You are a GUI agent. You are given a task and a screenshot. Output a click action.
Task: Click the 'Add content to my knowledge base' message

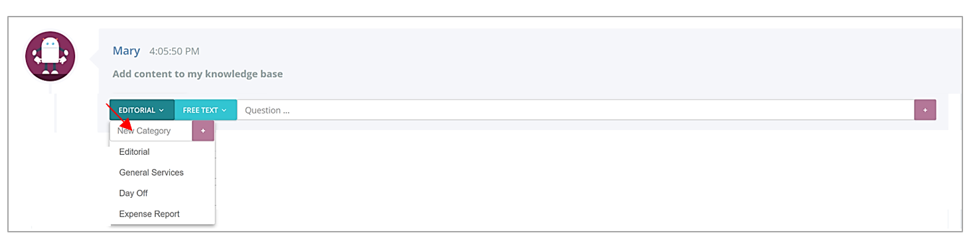[x=198, y=74]
